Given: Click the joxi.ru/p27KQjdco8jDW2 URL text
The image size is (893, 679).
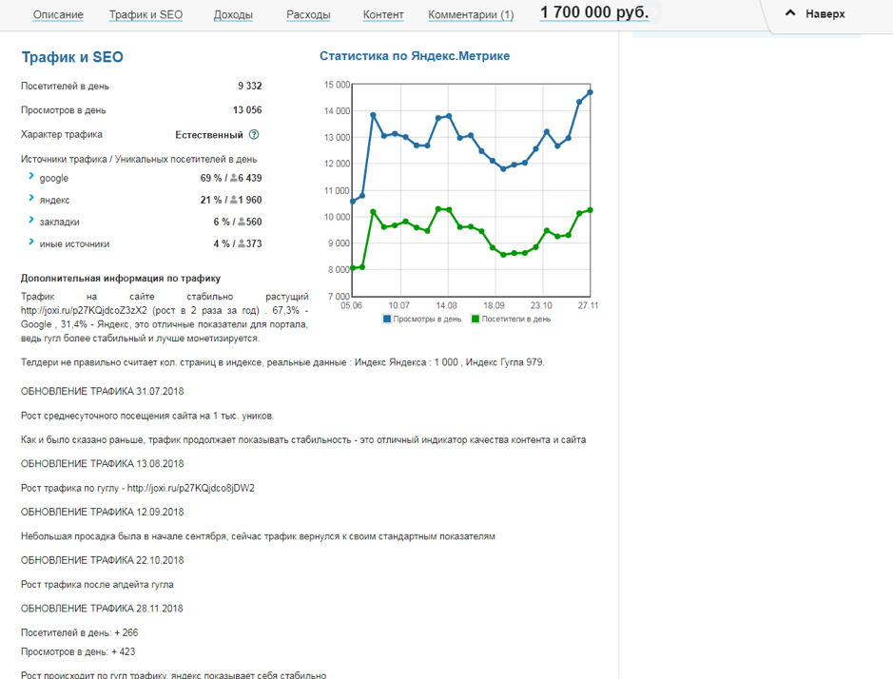Looking at the screenshot, I should (191, 488).
